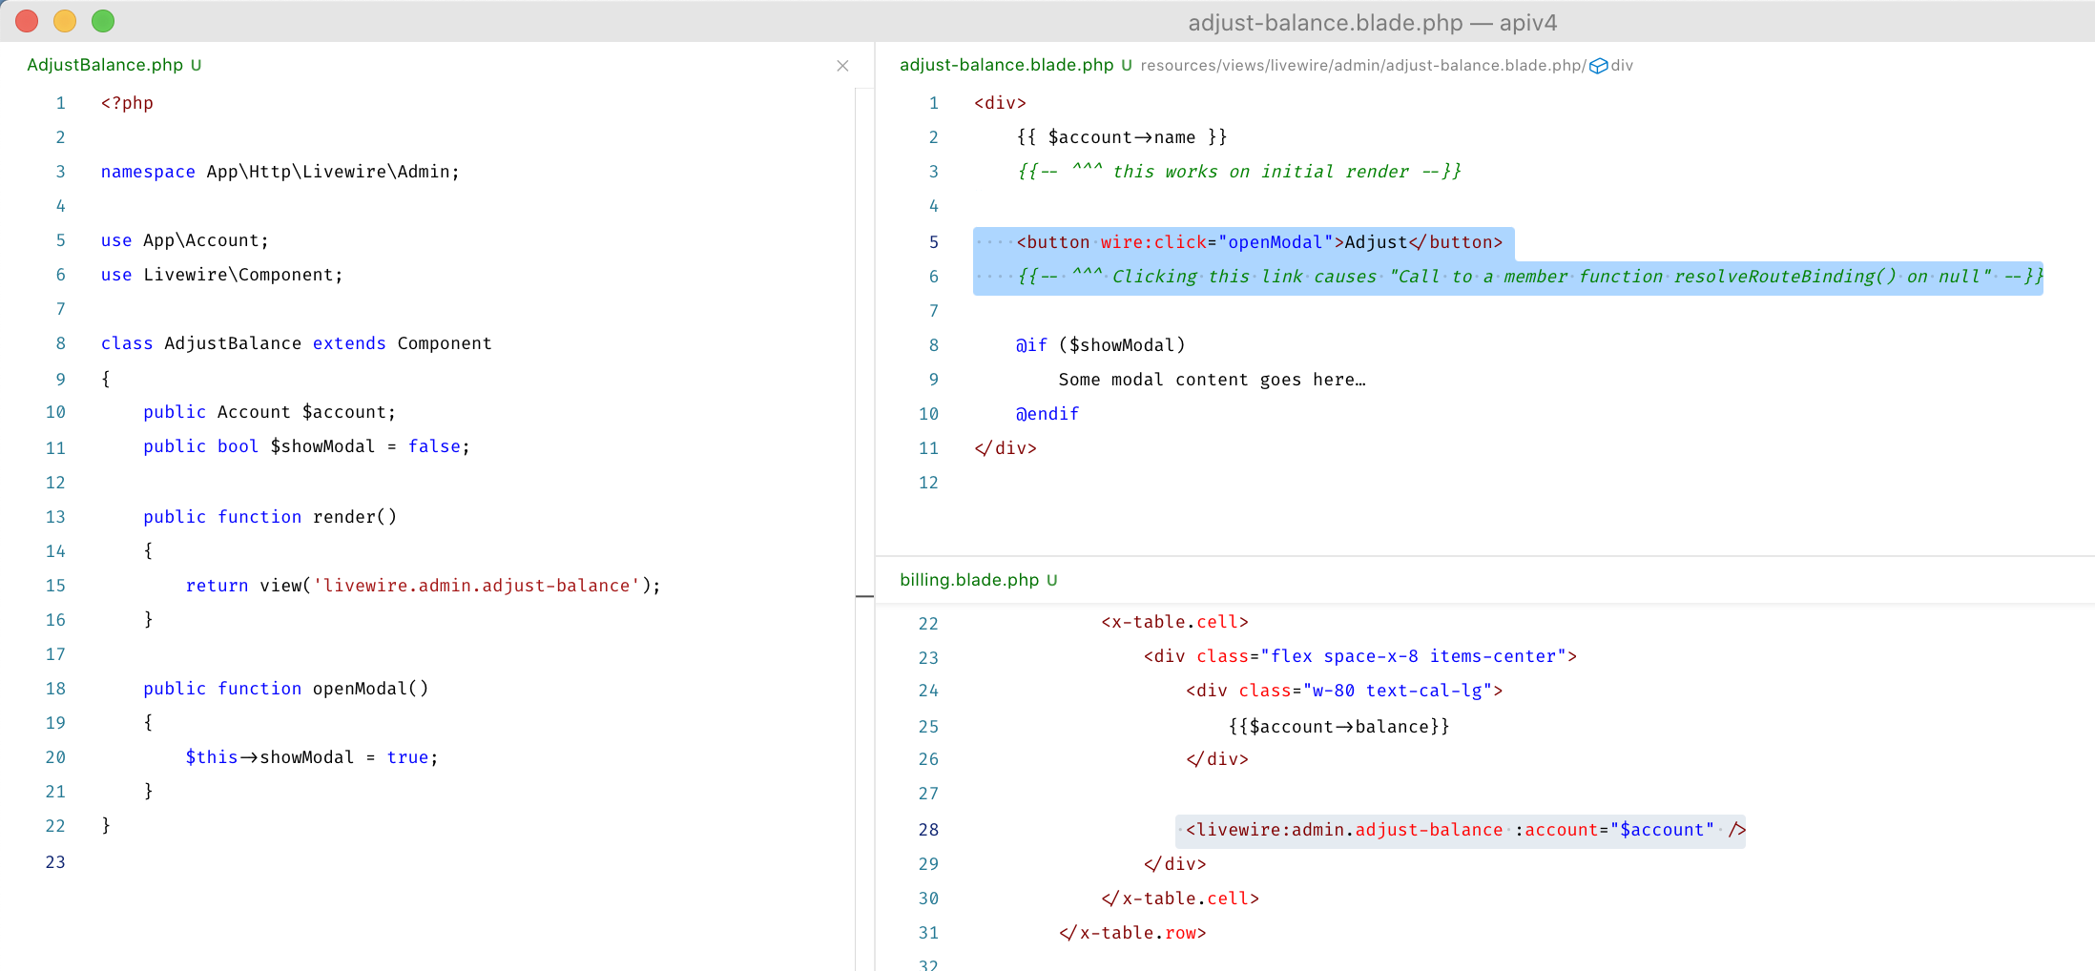Click the '@if ($showModal)' line
Screen dimensions: 2095x971
1101,345
